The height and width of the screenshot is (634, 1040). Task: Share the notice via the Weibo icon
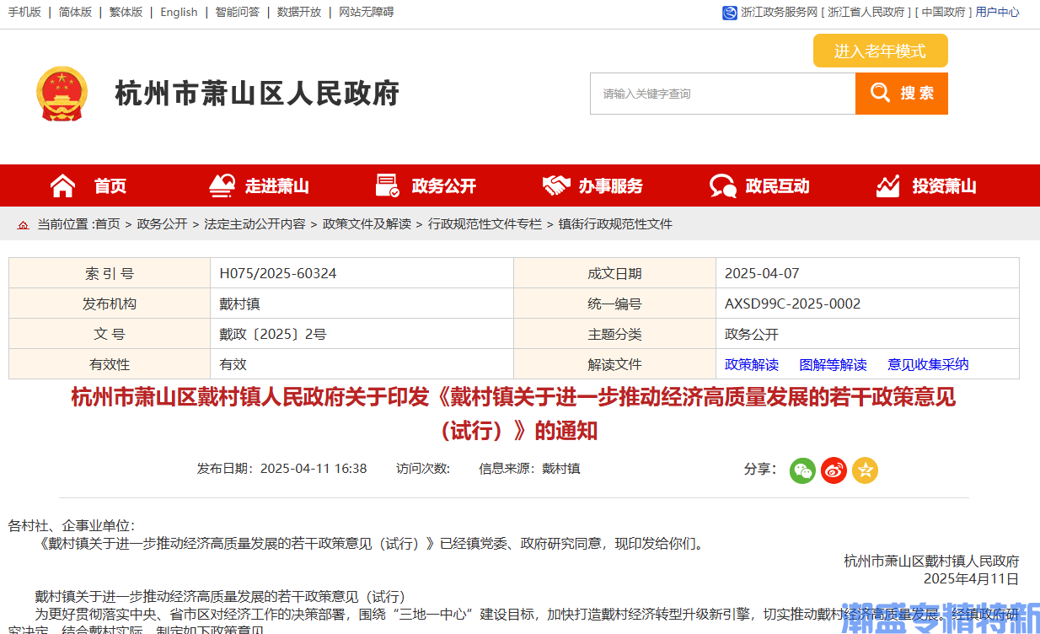coord(834,470)
